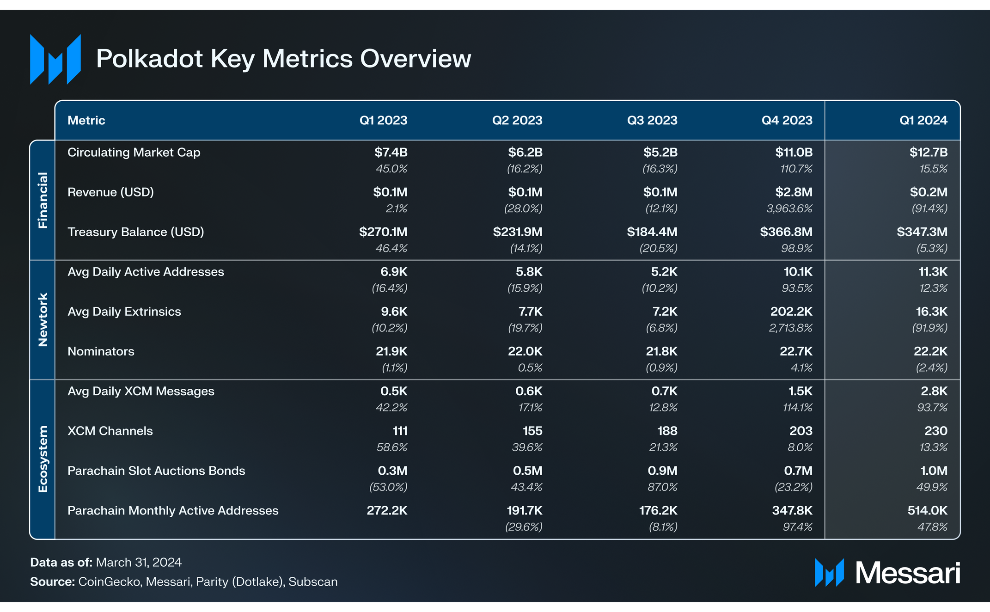Click the Messari brand logo at bottom right
Image resolution: width=990 pixels, height=612 pixels.
click(x=887, y=573)
